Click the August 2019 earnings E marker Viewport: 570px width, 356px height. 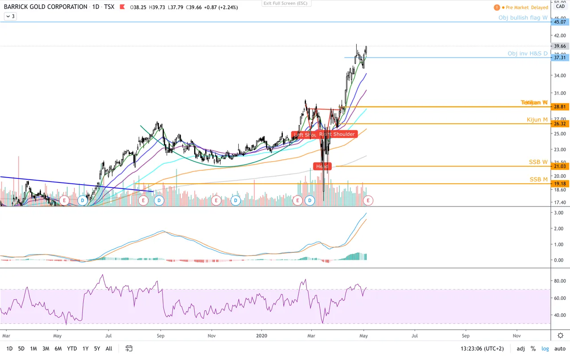[143, 201]
